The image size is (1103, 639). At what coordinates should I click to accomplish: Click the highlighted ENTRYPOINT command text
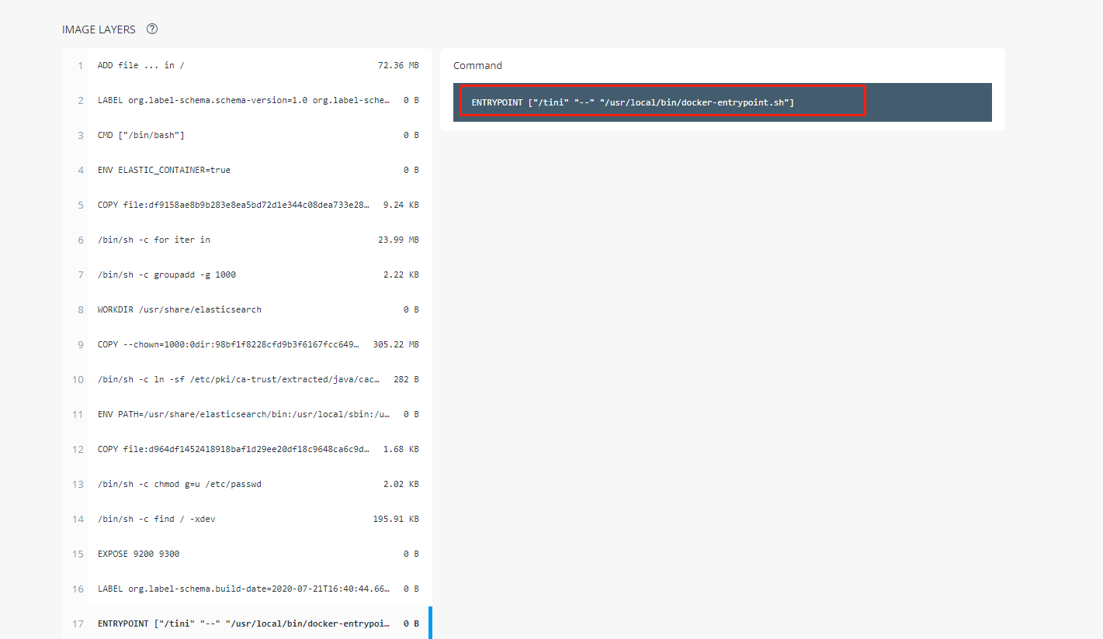[661, 102]
